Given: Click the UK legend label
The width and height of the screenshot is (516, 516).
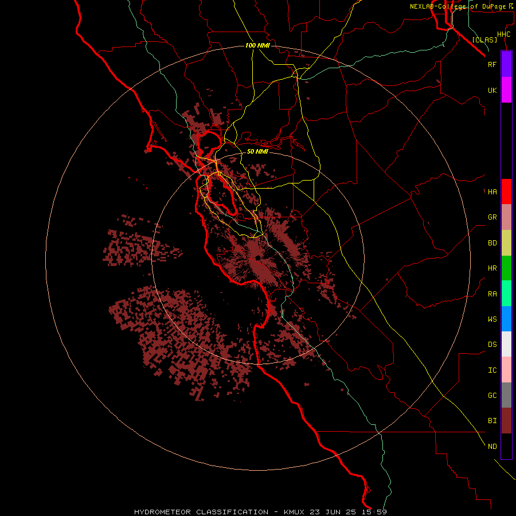Looking at the screenshot, I should click(x=492, y=90).
